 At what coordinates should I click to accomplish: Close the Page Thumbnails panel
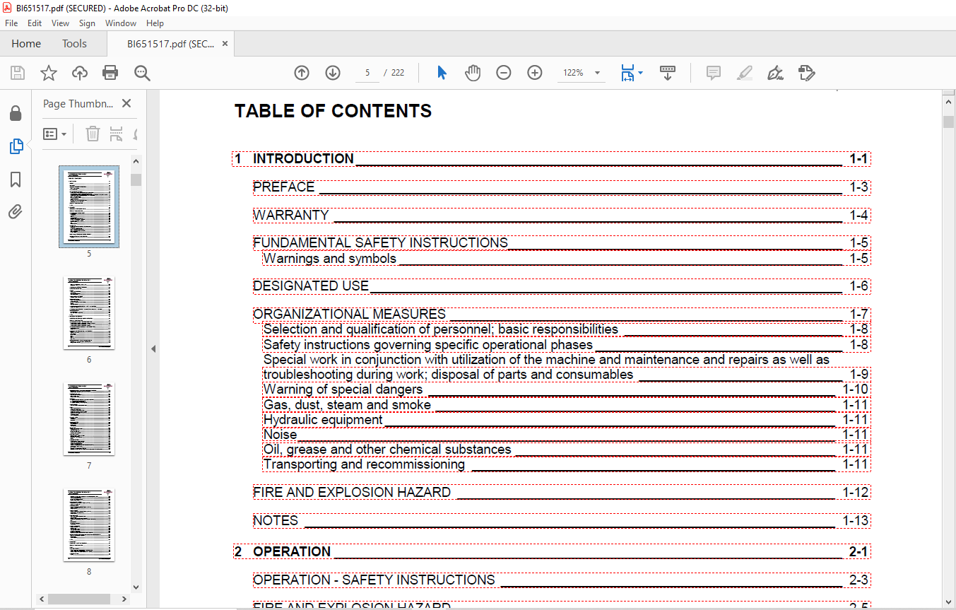126,103
